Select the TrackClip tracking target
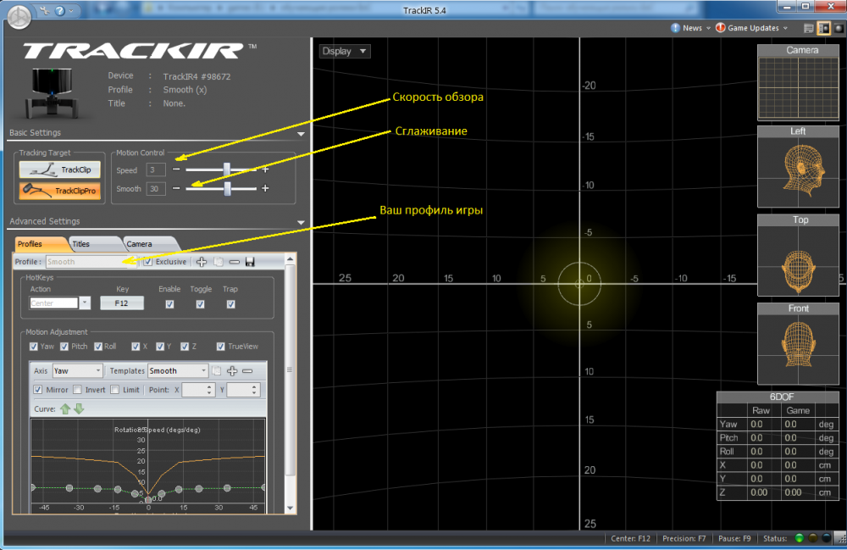The width and height of the screenshot is (847, 550). point(59,169)
